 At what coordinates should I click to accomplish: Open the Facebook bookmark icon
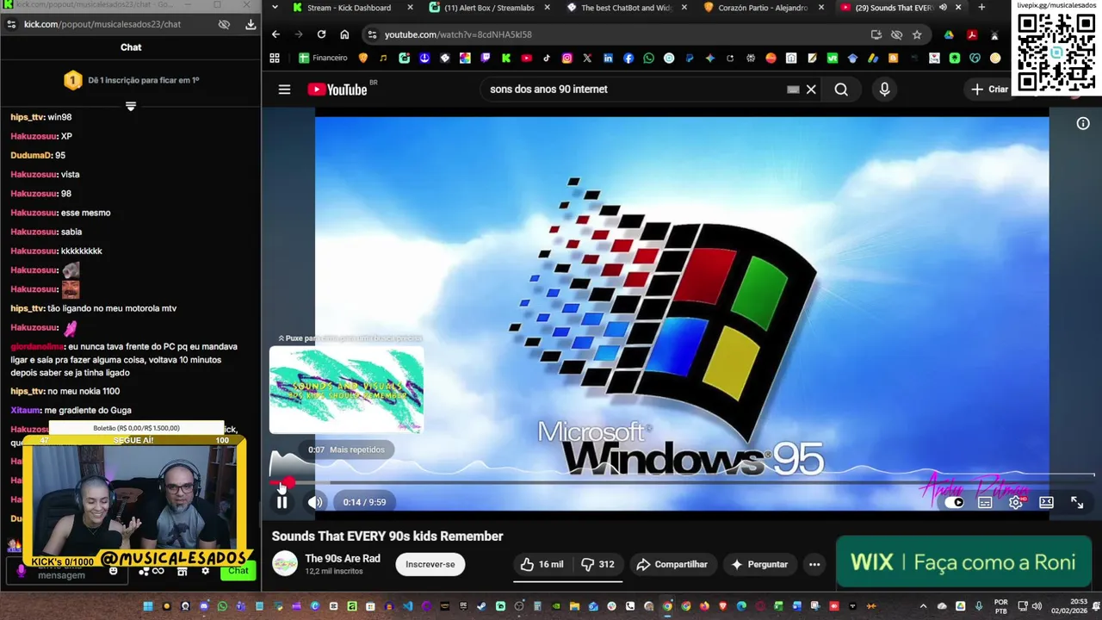(628, 59)
